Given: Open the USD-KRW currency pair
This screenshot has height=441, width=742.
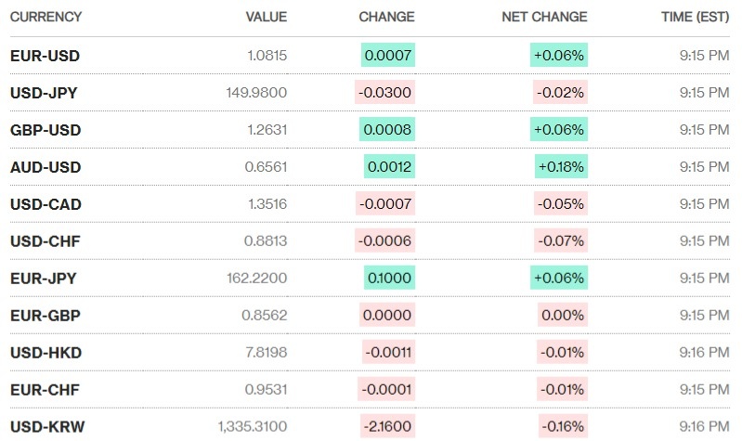Looking at the screenshot, I should coord(46,427).
